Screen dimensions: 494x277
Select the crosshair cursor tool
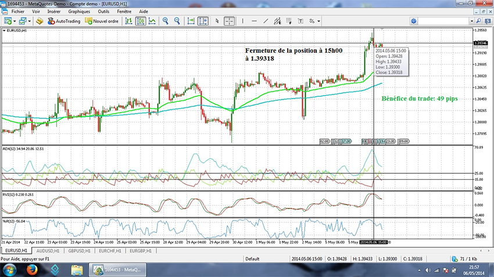(229, 21)
